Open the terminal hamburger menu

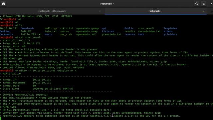pos(203,4)
